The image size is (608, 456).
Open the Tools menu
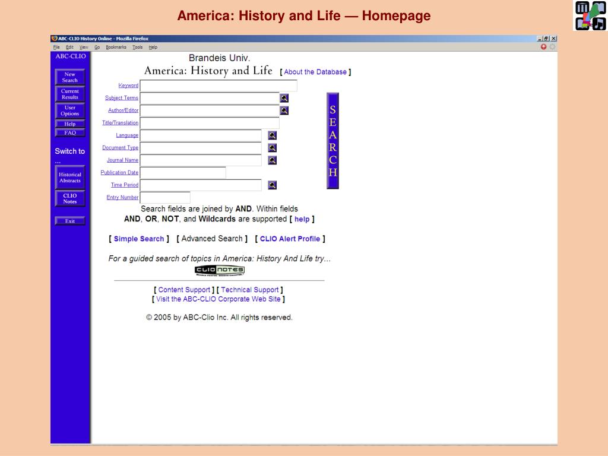click(137, 47)
